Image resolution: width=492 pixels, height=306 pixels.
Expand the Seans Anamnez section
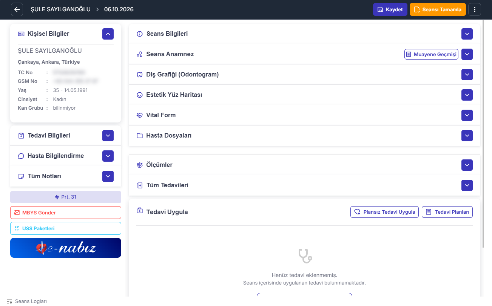pyautogui.click(x=467, y=54)
